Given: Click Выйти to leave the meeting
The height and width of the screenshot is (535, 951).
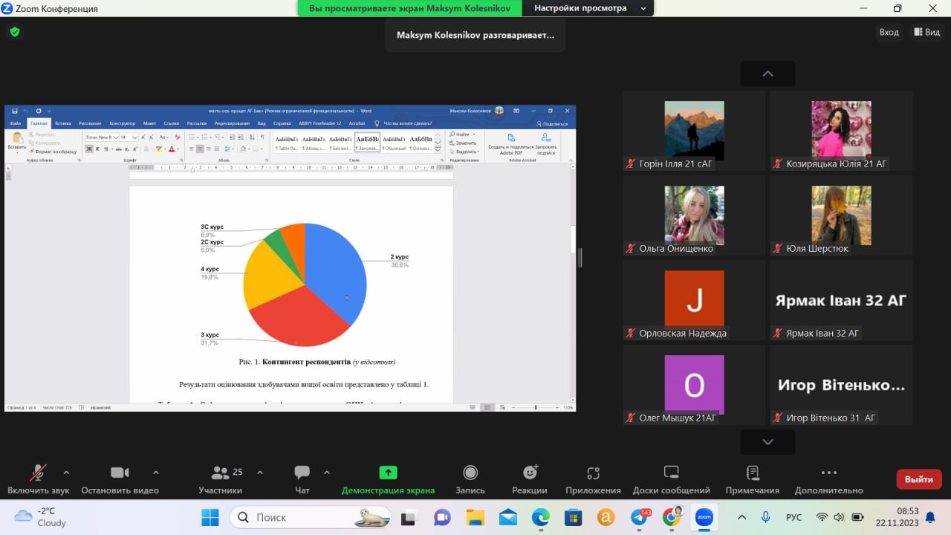Looking at the screenshot, I should pyautogui.click(x=919, y=479).
